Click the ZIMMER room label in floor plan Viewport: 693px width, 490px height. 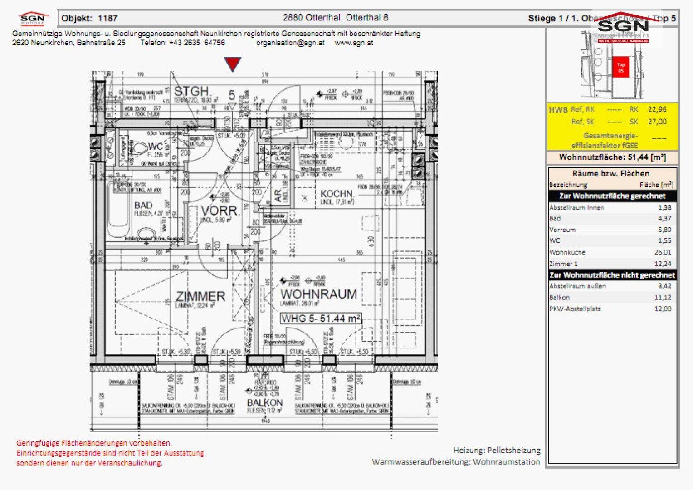click(x=200, y=296)
